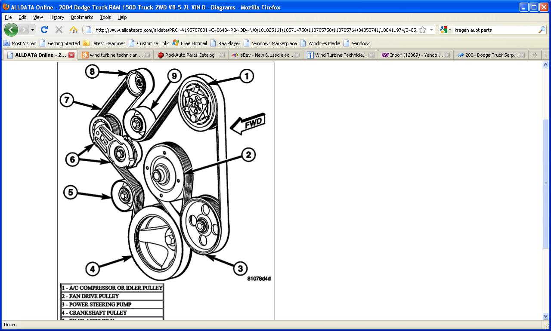Click the Back navigation arrow button
The image size is (551, 331).
[x=11, y=30]
